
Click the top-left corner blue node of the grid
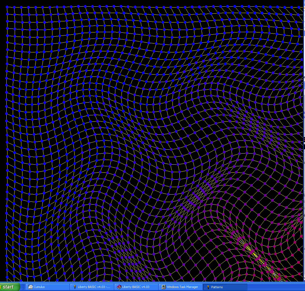click(7, 7)
